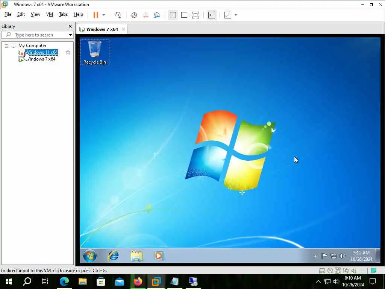Screen dimensions: 385x289
Task: Click the stretch guest display icon
Action: pyautogui.click(x=228, y=15)
